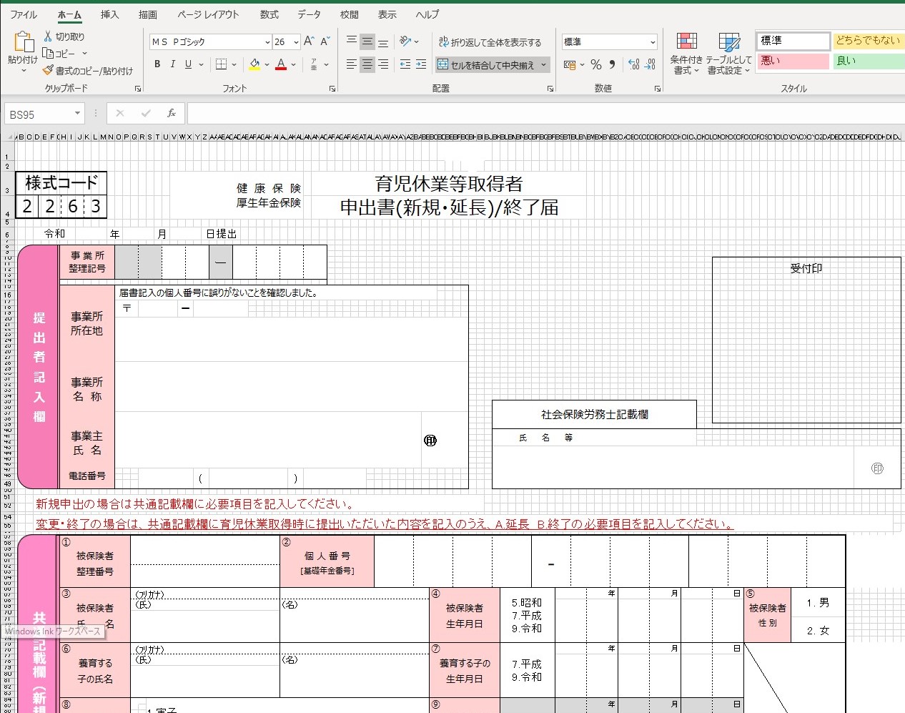Toggle italic formatting
The image size is (905, 713).
(x=173, y=64)
